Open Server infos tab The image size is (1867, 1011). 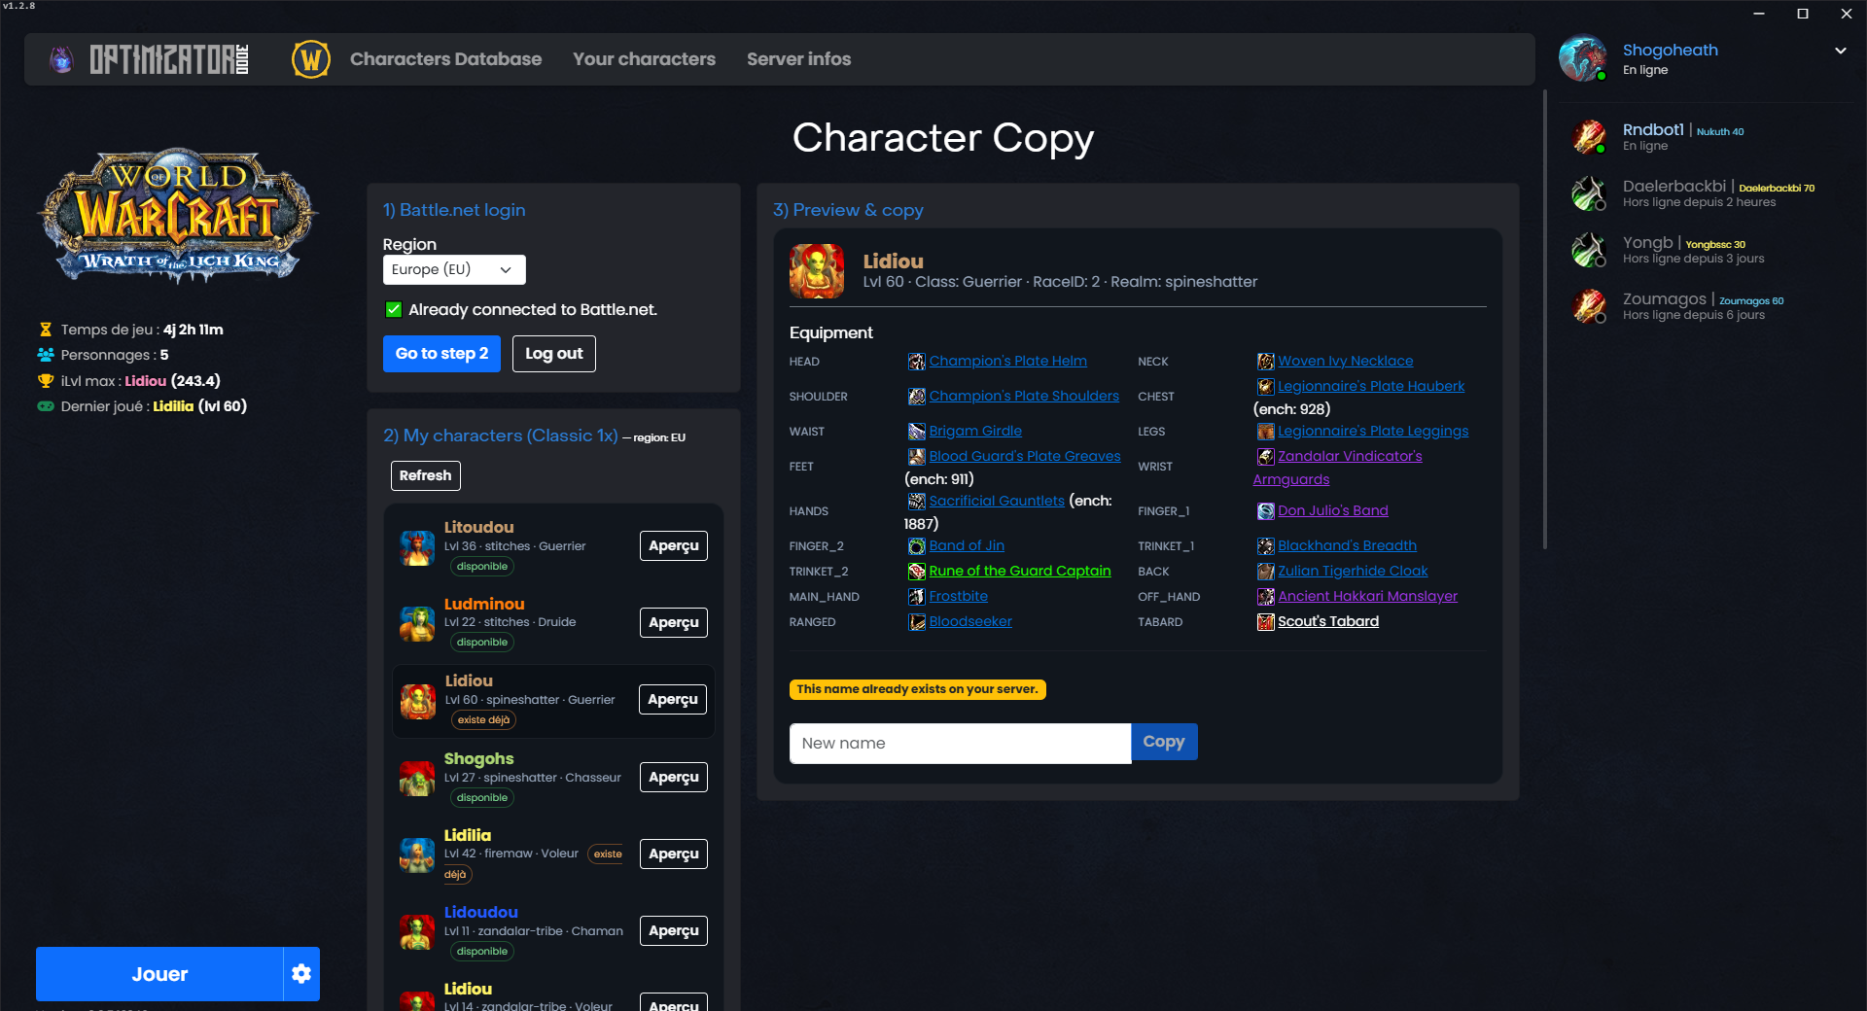coord(798,59)
